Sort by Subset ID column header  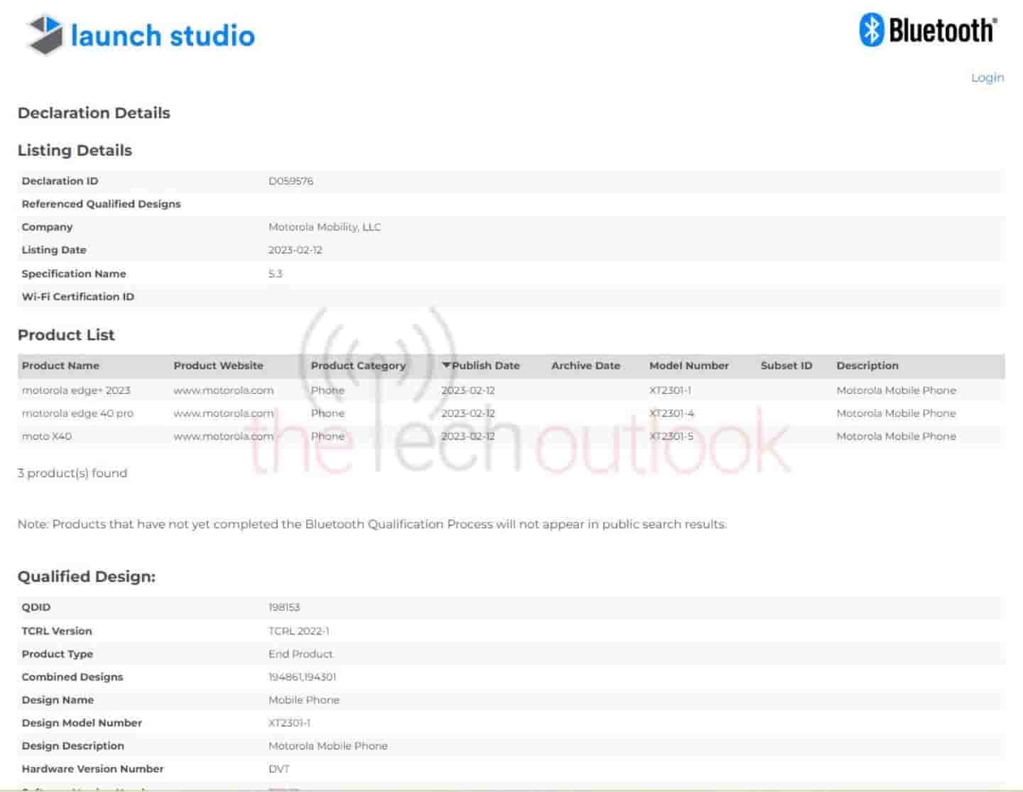tap(786, 366)
